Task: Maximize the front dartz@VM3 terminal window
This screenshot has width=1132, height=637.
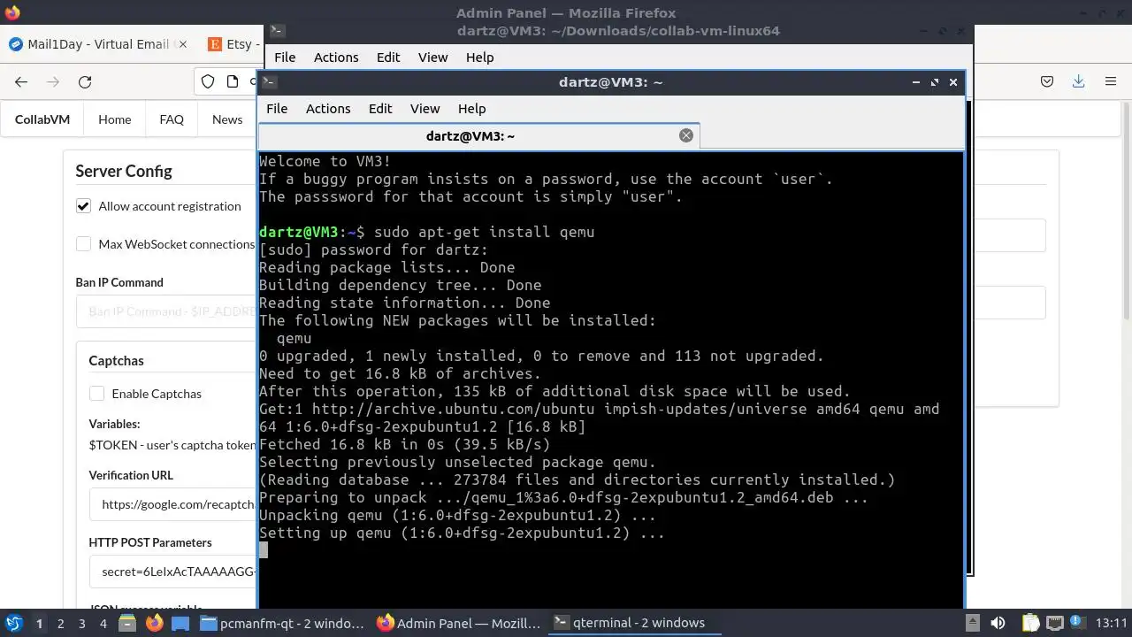Action: pos(934,81)
